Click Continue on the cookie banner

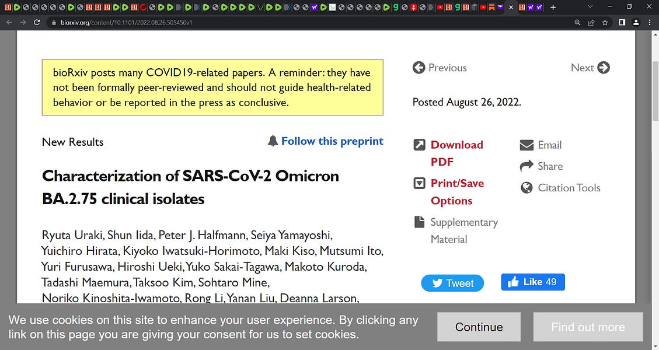coord(479,327)
